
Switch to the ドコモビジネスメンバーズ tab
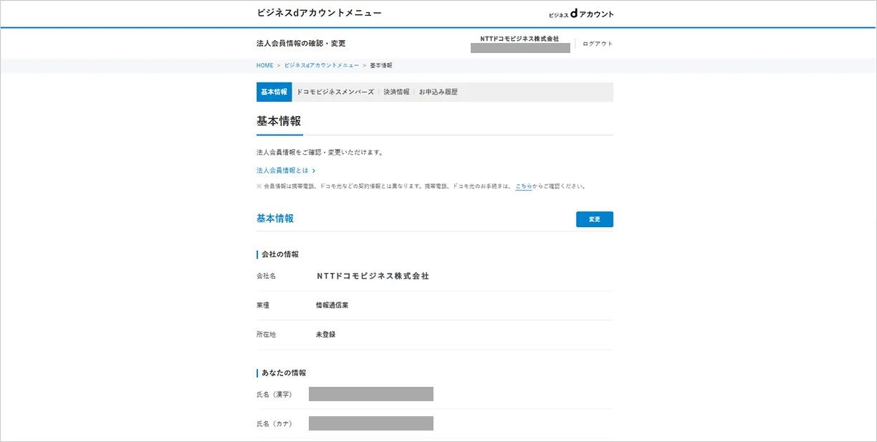[x=335, y=92]
